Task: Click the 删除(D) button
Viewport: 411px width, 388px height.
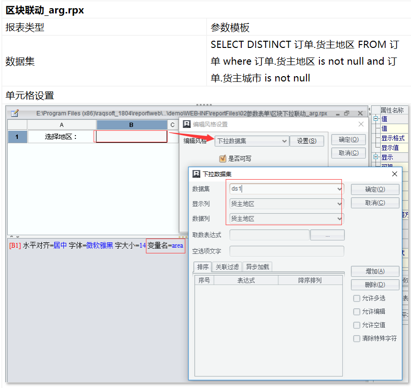Action: [375, 285]
